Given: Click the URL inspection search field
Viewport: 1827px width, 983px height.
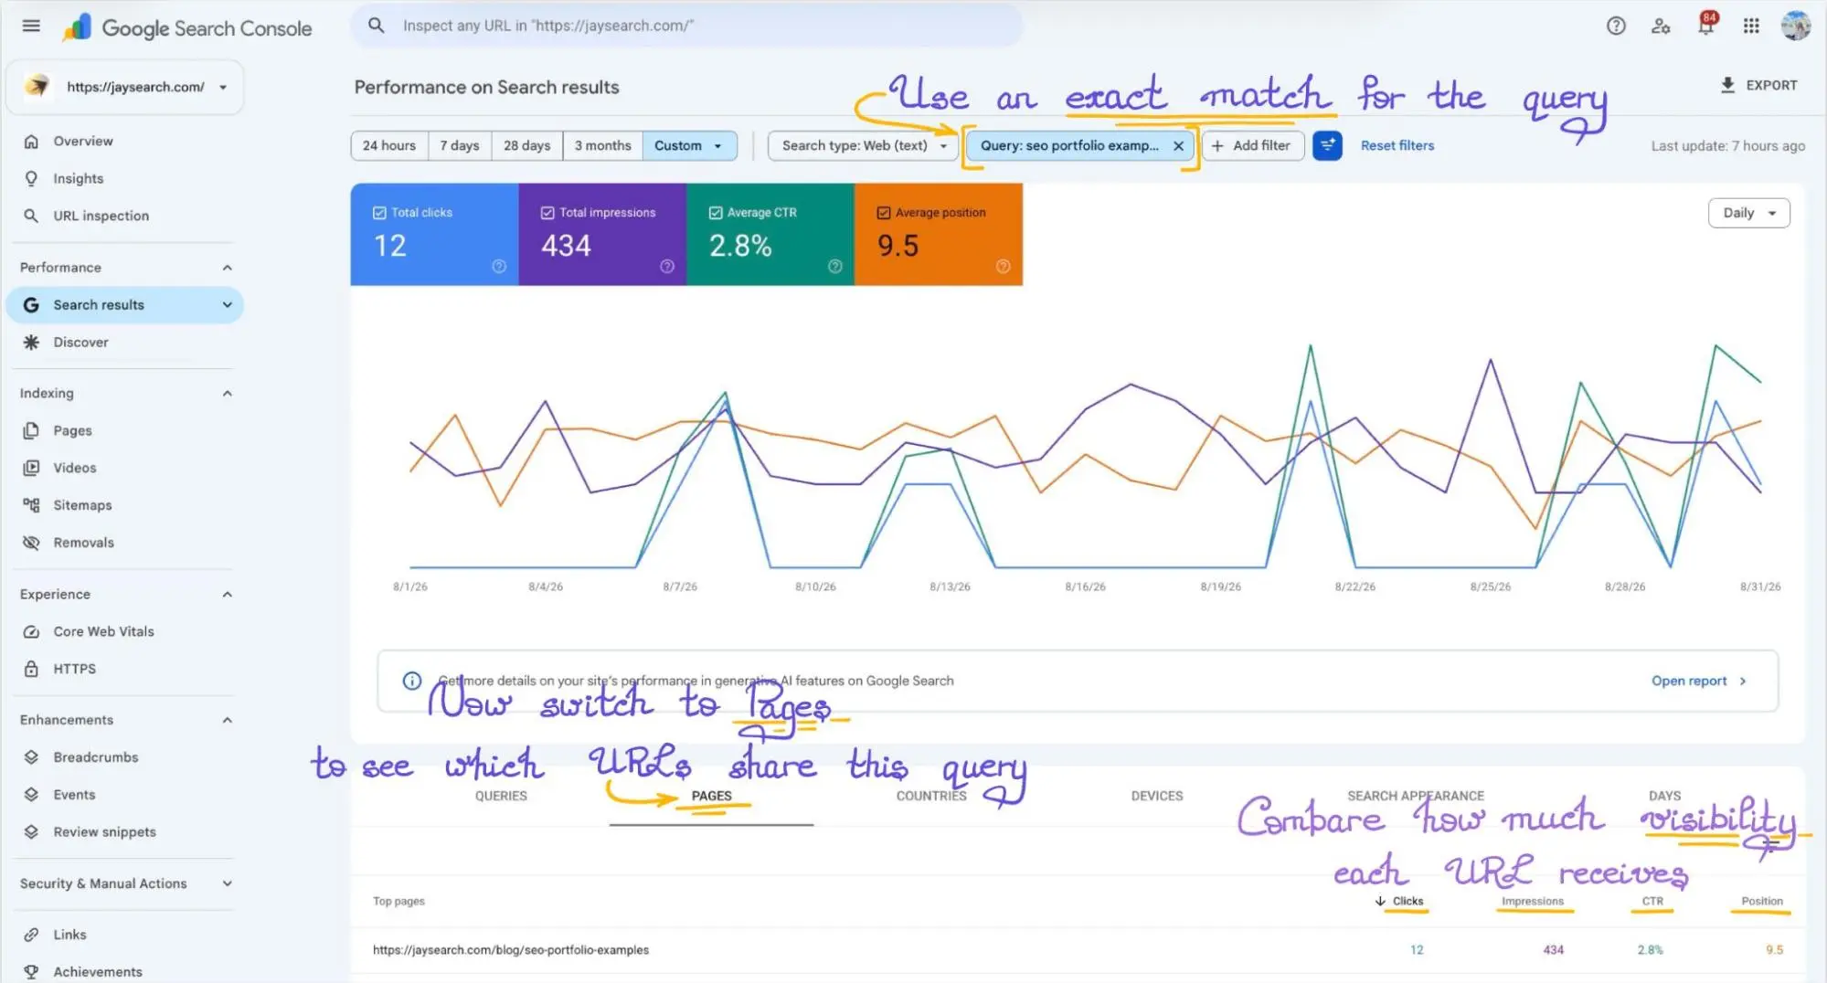Looking at the screenshot, I should (685, 26).
